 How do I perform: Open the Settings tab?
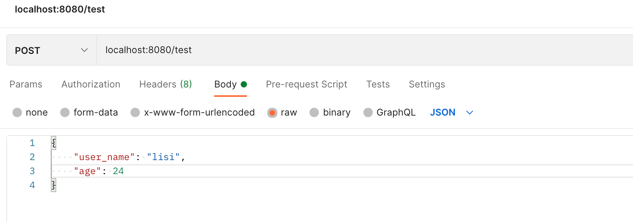tap(427, 84)
